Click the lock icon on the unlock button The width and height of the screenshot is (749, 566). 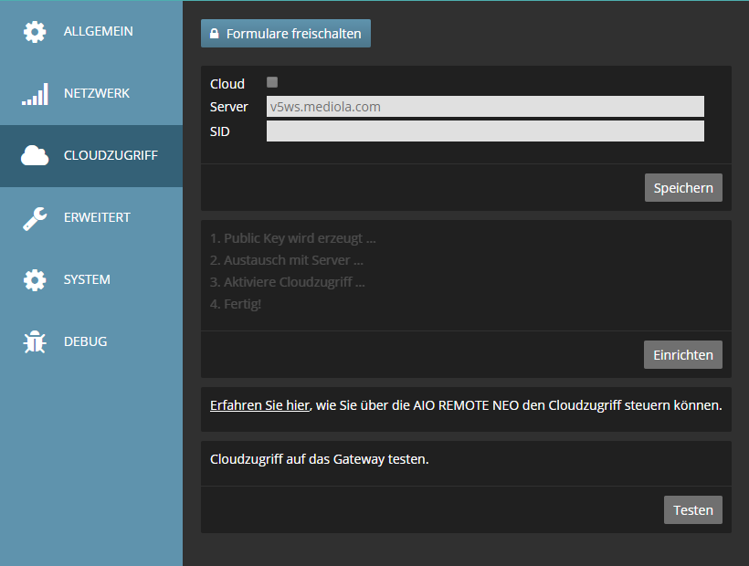[215, 34]
